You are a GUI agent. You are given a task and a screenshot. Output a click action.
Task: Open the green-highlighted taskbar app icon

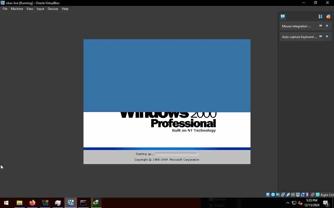(96, 203)
